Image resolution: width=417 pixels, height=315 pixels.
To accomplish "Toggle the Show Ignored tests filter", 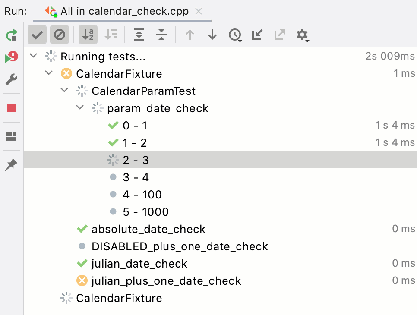I will (60, 35).
